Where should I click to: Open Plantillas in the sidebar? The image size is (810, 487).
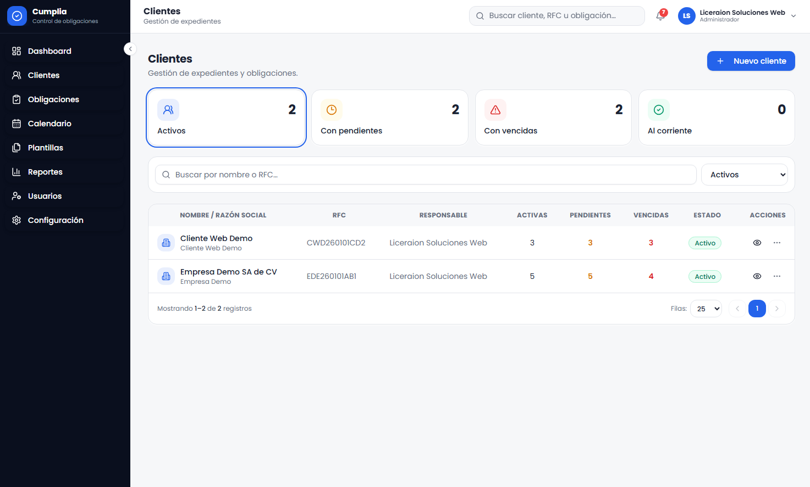point(65,148)
